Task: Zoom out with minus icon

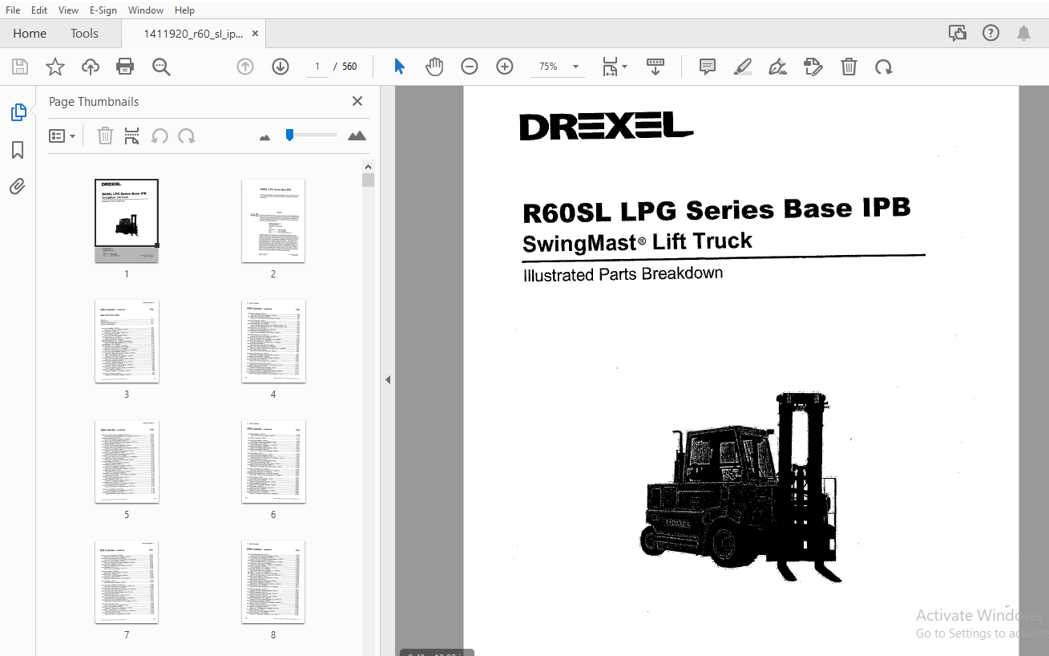Action: [x=470, y=67]
